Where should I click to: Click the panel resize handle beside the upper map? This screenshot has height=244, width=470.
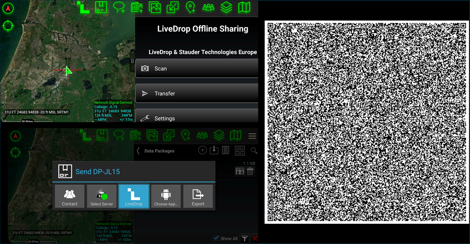pyautogui.click(x=132, y=61)
